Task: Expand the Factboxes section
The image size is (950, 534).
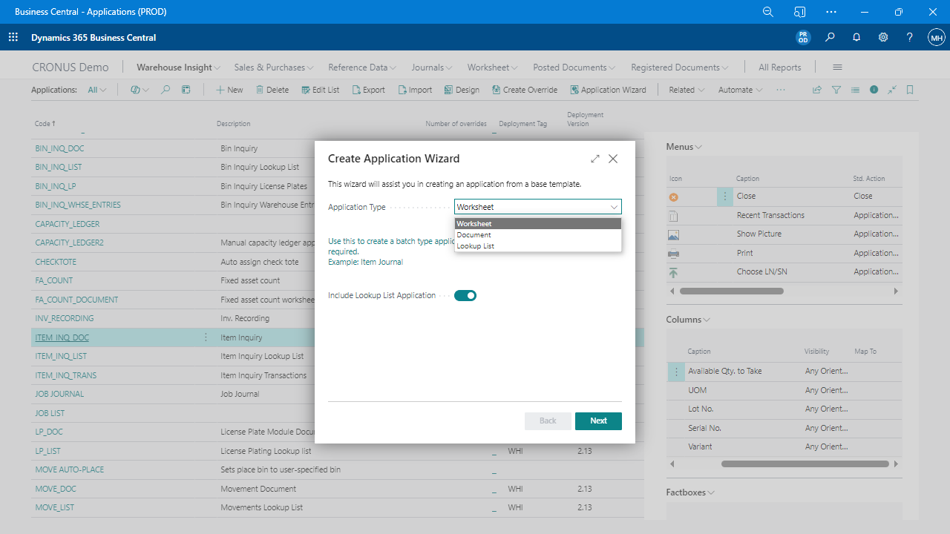Action: click(712, 492)
